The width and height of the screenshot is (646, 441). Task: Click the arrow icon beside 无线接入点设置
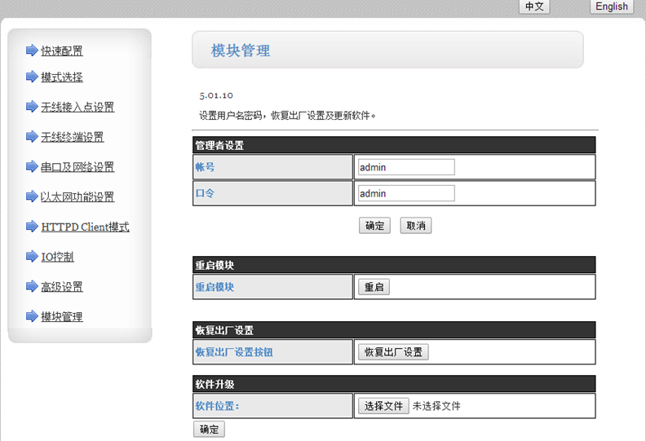tap(32, 107)
